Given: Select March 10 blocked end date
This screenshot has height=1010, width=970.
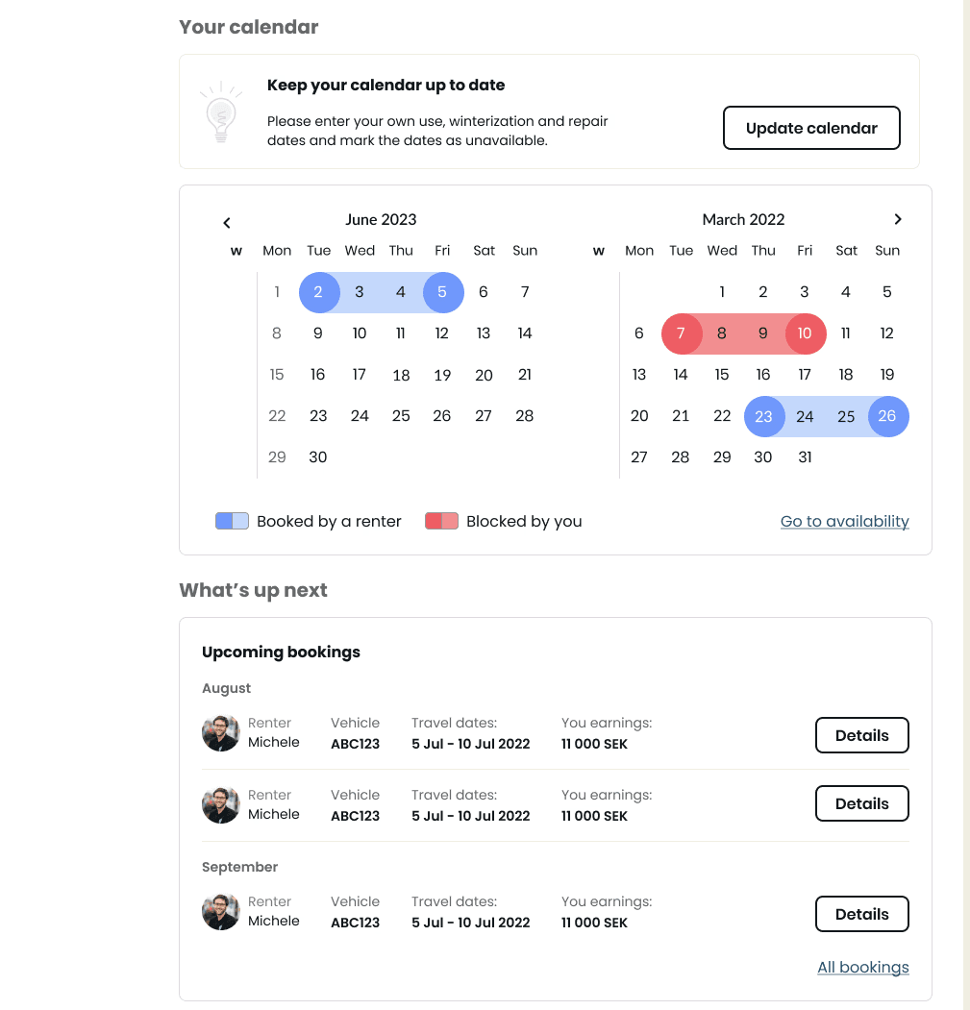Looking at the screenshot, I should coord(805,333).
